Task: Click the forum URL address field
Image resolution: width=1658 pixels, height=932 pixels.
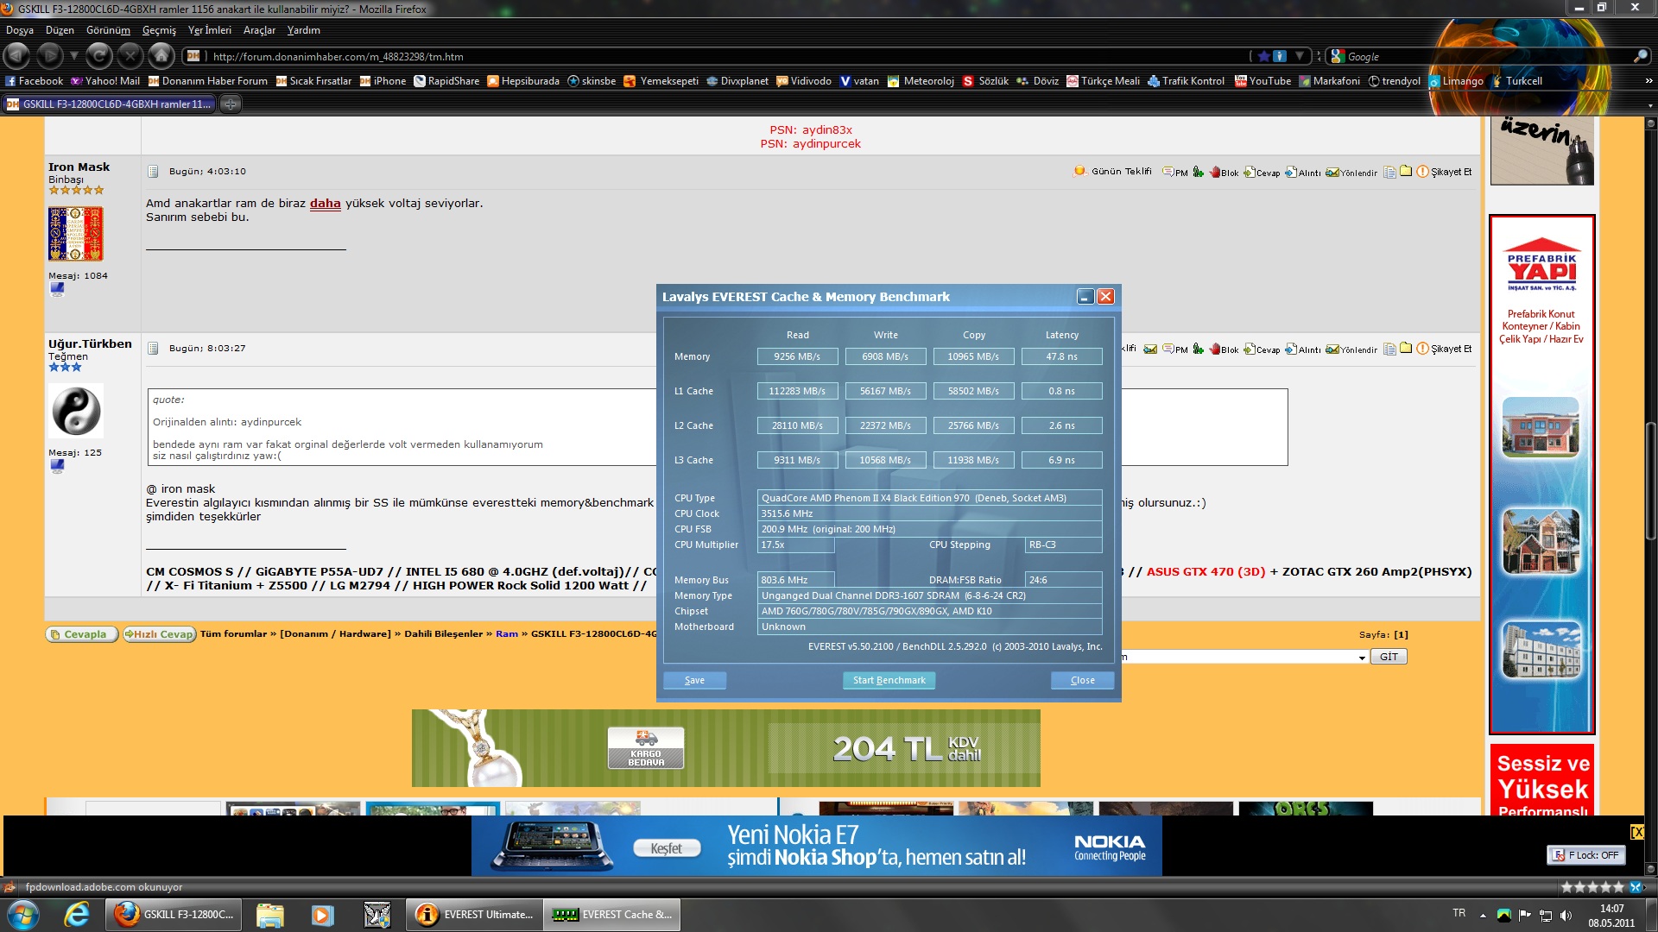Action: point(725,56)
